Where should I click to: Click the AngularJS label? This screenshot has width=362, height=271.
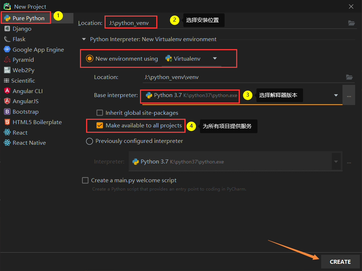[26, 101]
